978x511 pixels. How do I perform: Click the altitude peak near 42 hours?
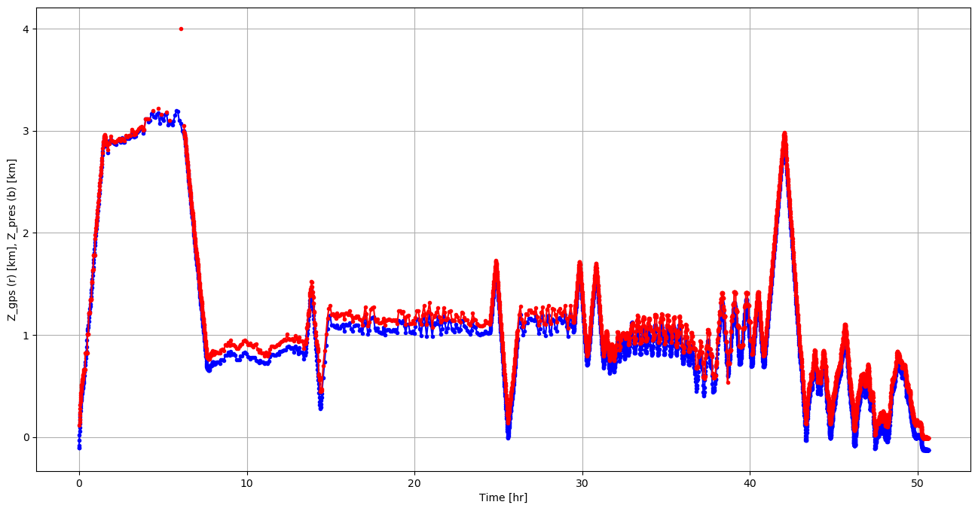(784, 133)
